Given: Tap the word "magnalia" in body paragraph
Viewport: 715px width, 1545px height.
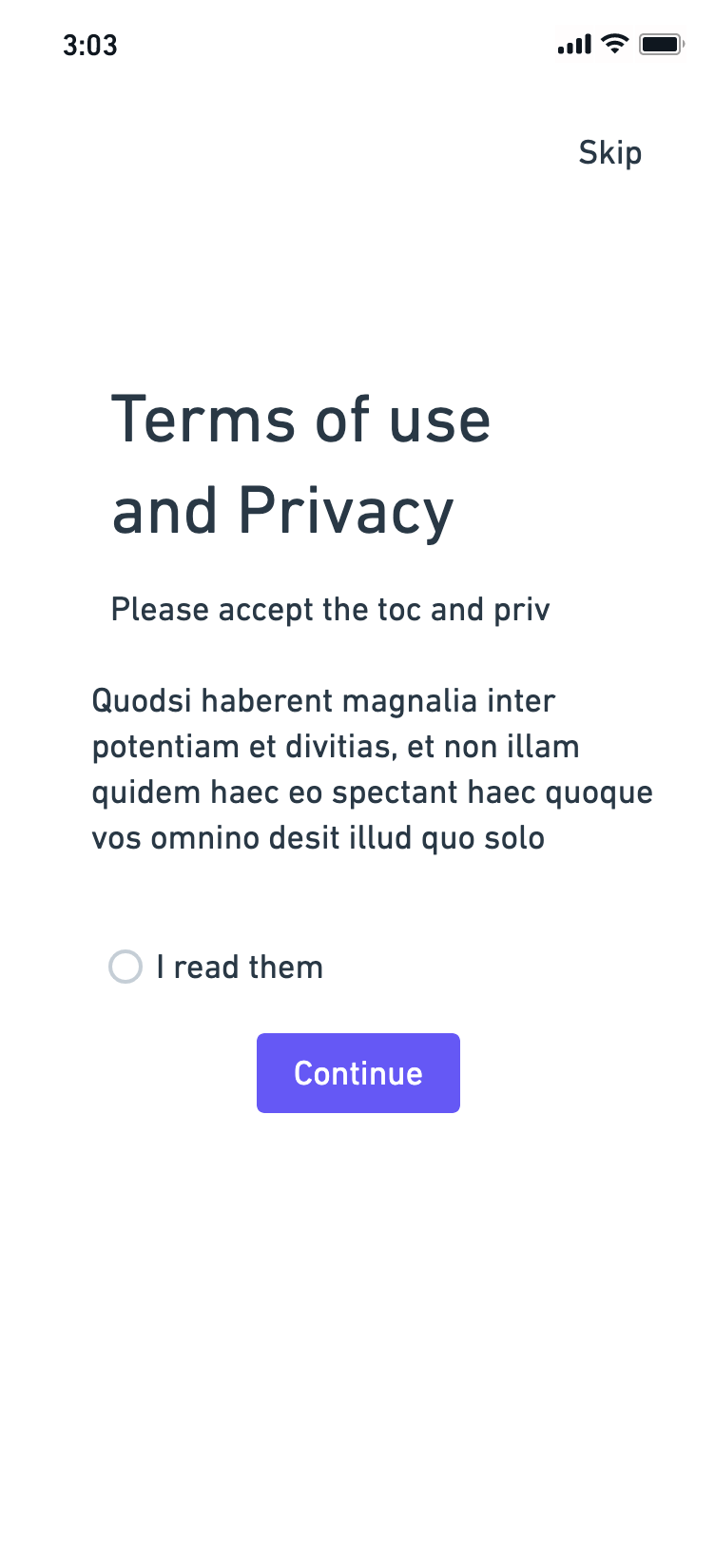Looking at the screenshot, I should pos(411,701).
